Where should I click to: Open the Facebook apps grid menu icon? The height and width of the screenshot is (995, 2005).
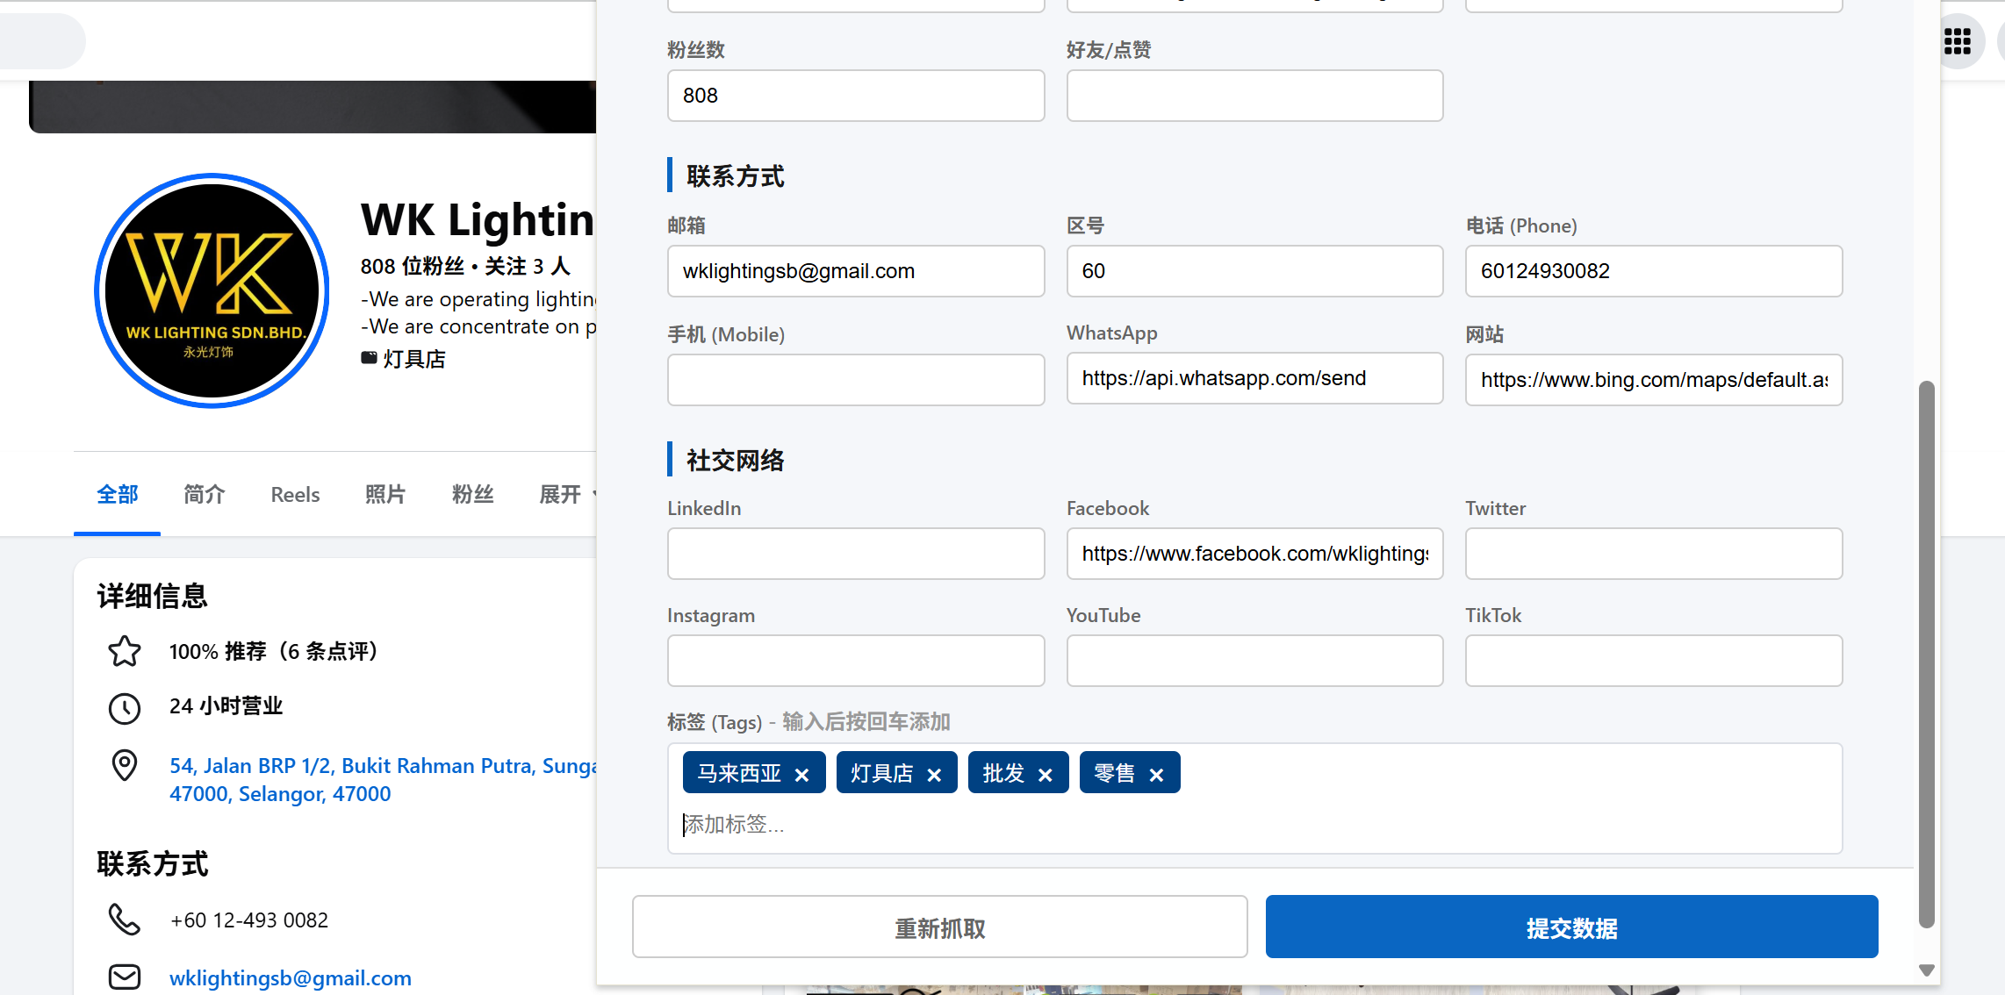tap(1958, 41)
